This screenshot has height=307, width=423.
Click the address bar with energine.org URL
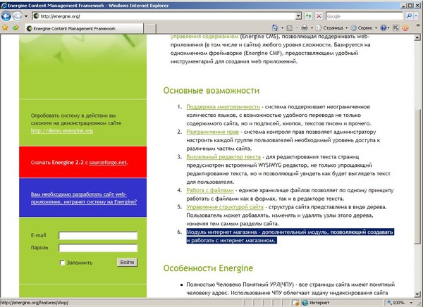click(164, 16)
